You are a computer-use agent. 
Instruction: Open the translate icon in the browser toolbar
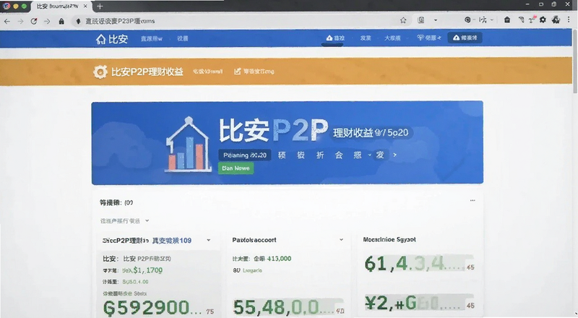pos(483,20)
